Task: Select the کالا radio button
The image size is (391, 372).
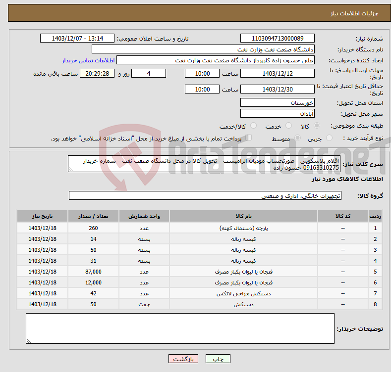Action: click(x=317, y=126)
